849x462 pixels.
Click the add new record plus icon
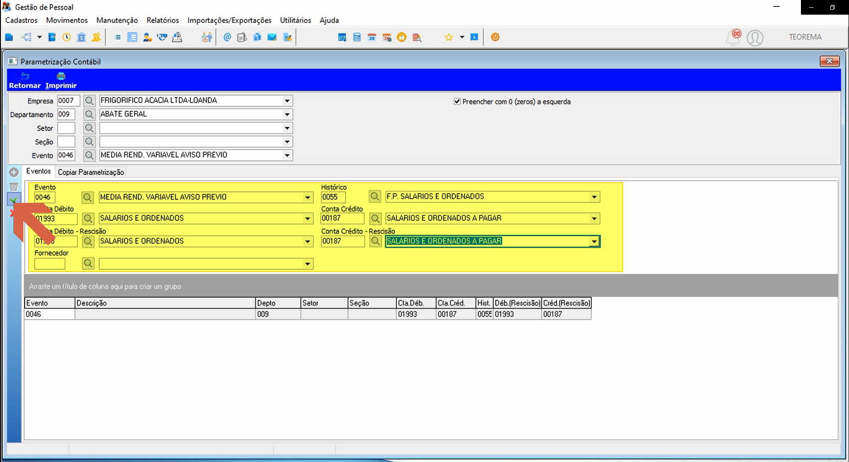(14, 173)
